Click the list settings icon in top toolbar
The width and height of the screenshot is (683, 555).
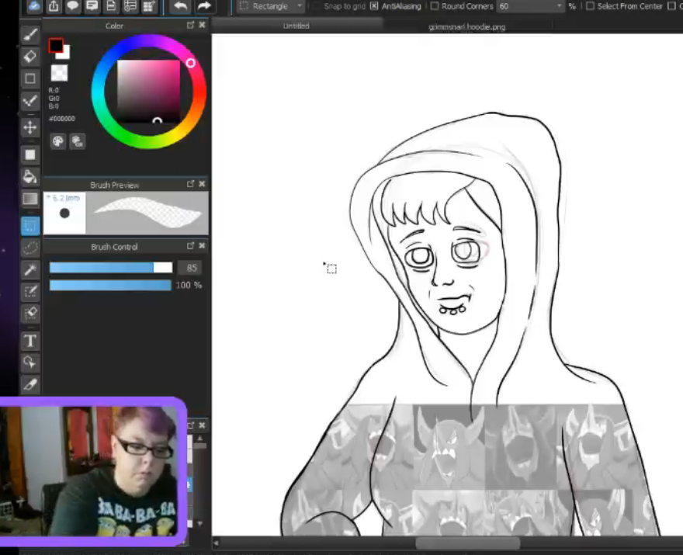pyautogui.click(x=130, y=6)
